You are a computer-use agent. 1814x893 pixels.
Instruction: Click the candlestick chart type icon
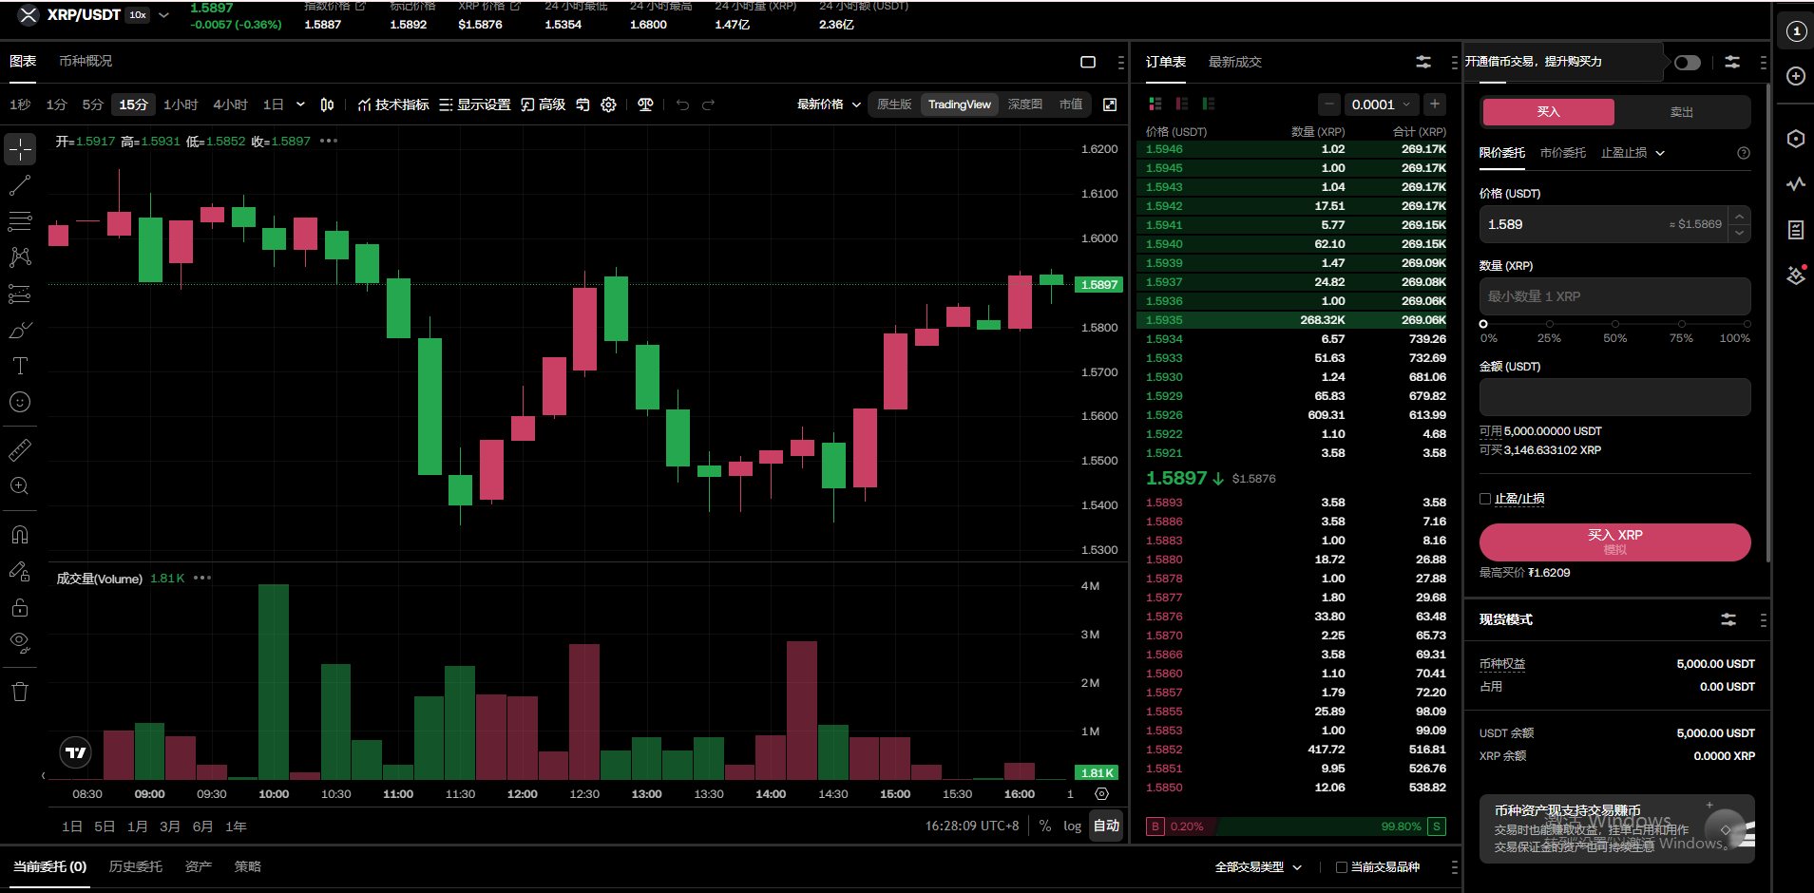327,104
